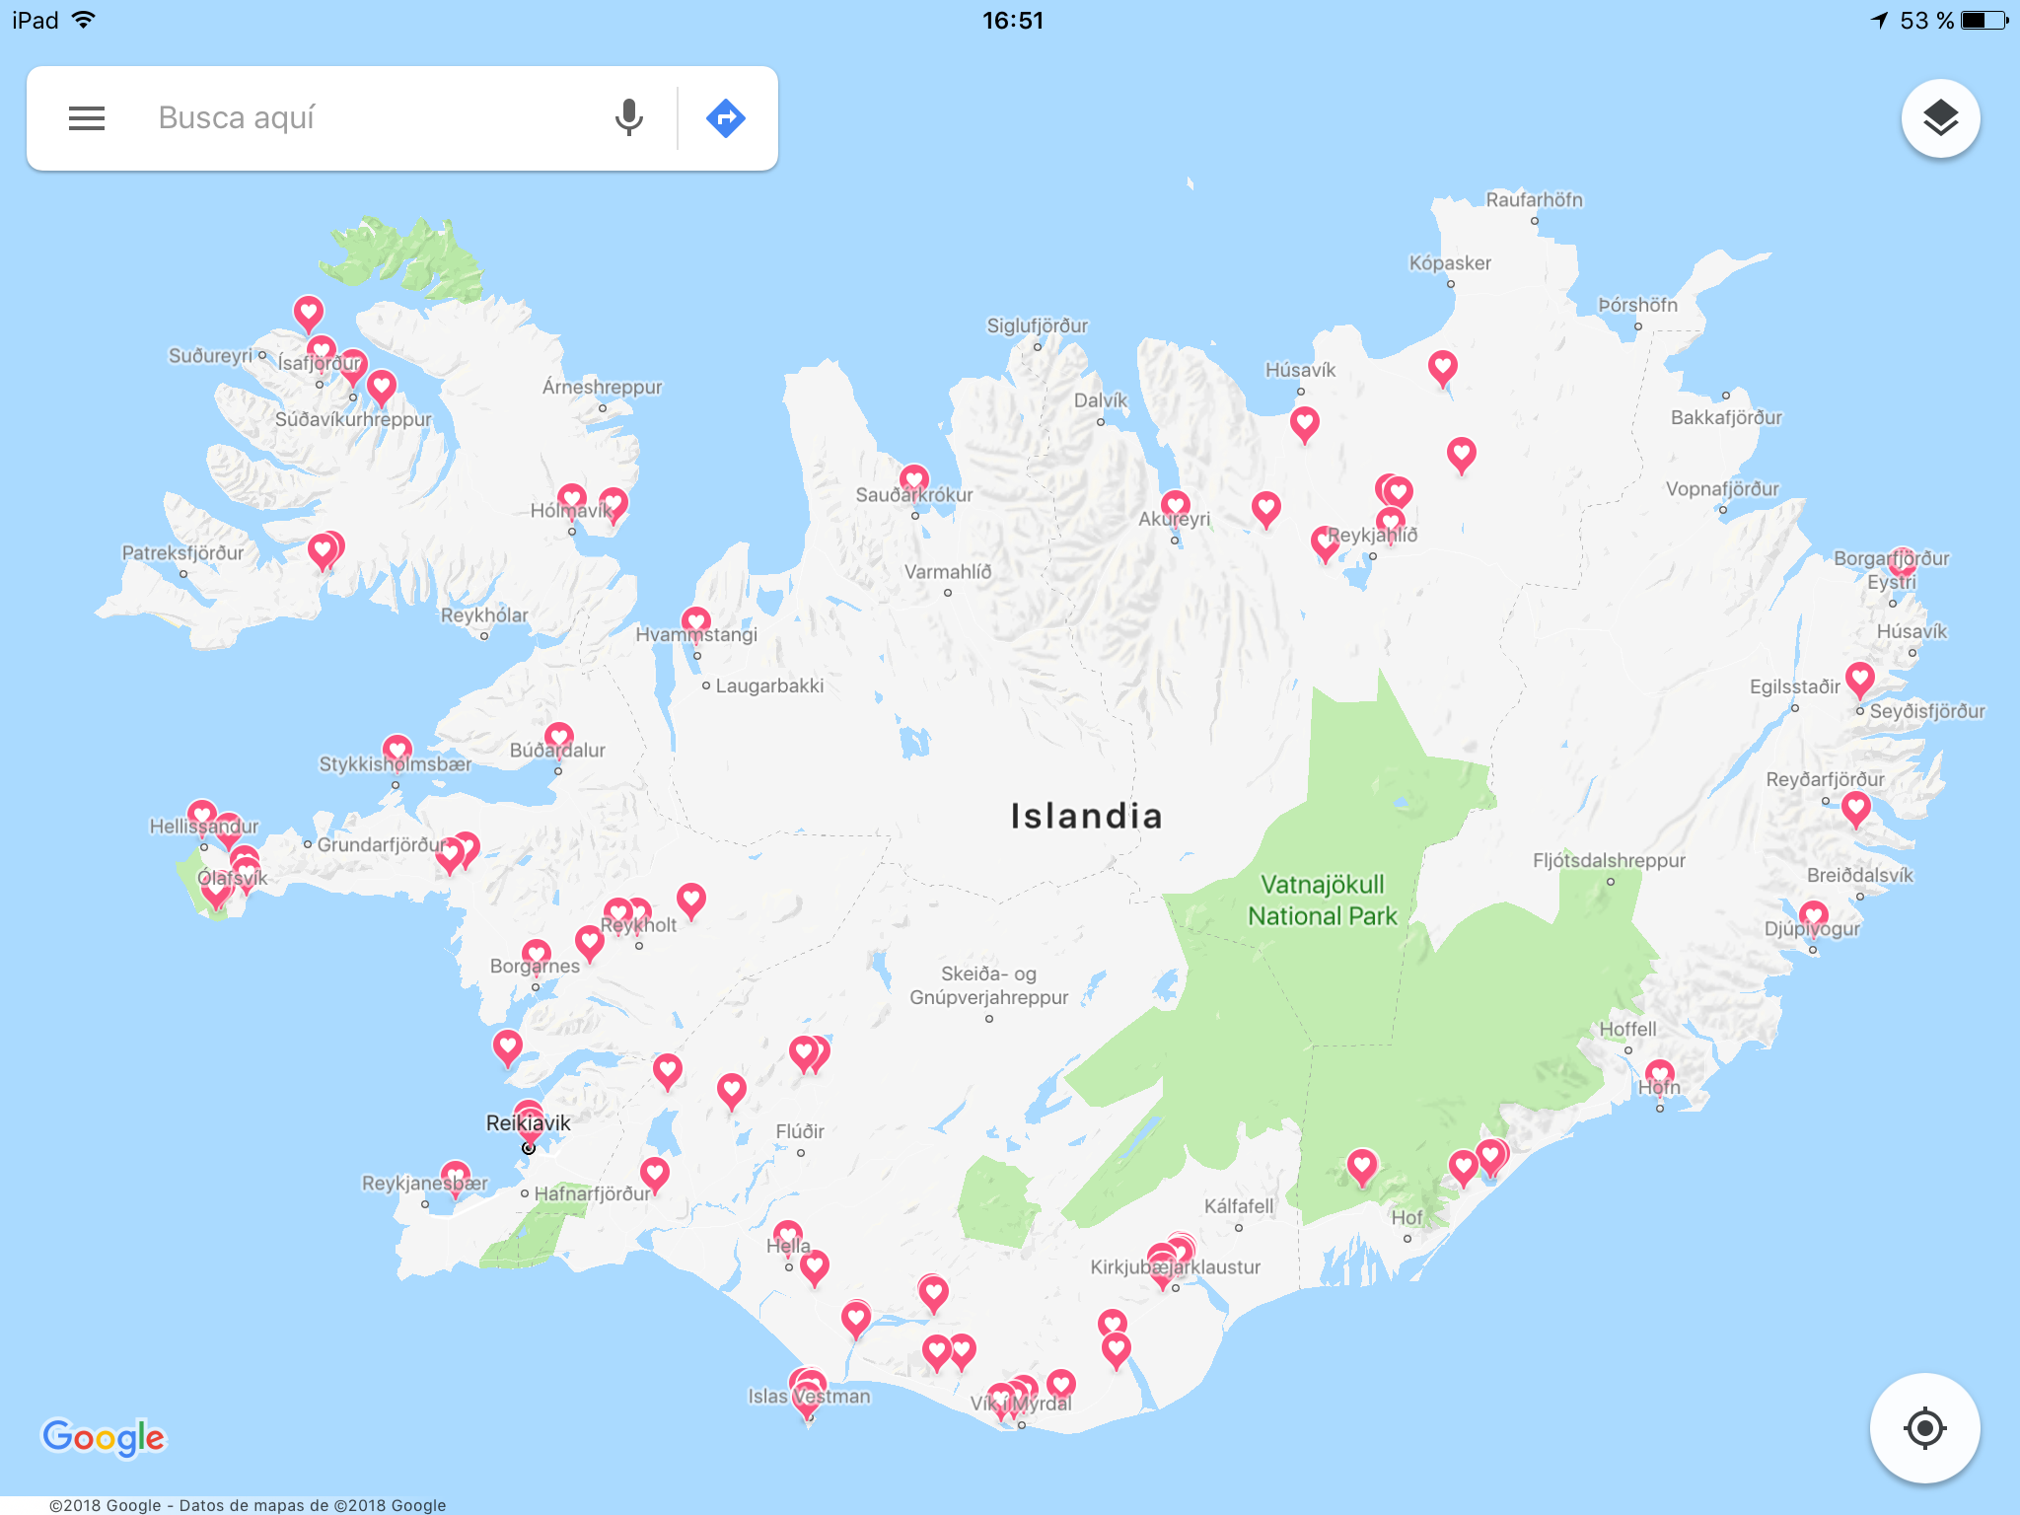Select the heart pin at Hellissandur

click(x=202, y=817)
